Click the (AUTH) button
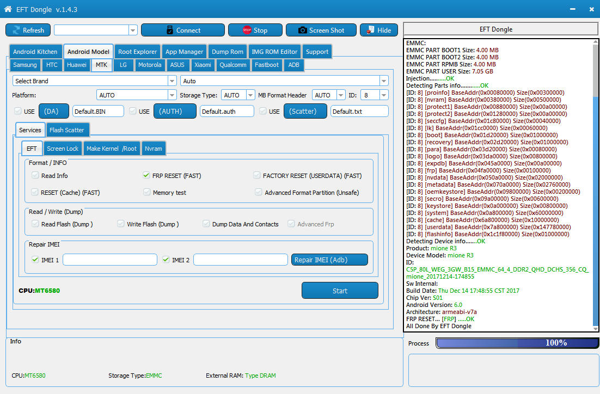 coord(175,112)
